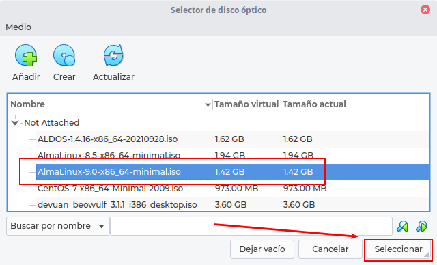The image size is (437, 265).
Task: Click the Seleccionar button
Action: pyautogui.click(x=398, y=249)
